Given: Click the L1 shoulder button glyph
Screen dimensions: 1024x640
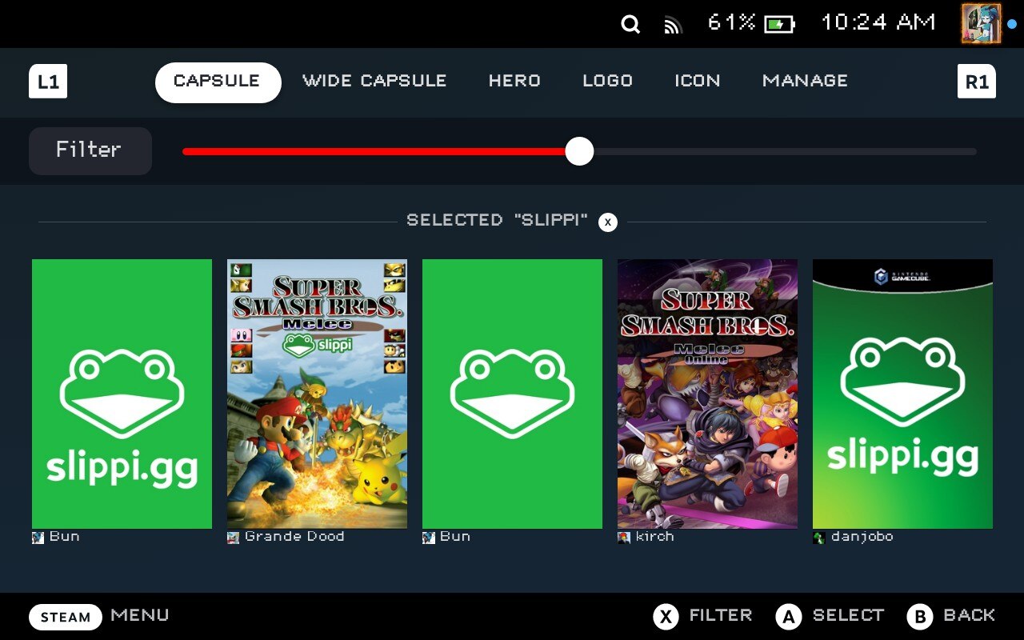Looking at the screenshot, I should [x=48, y=82].
